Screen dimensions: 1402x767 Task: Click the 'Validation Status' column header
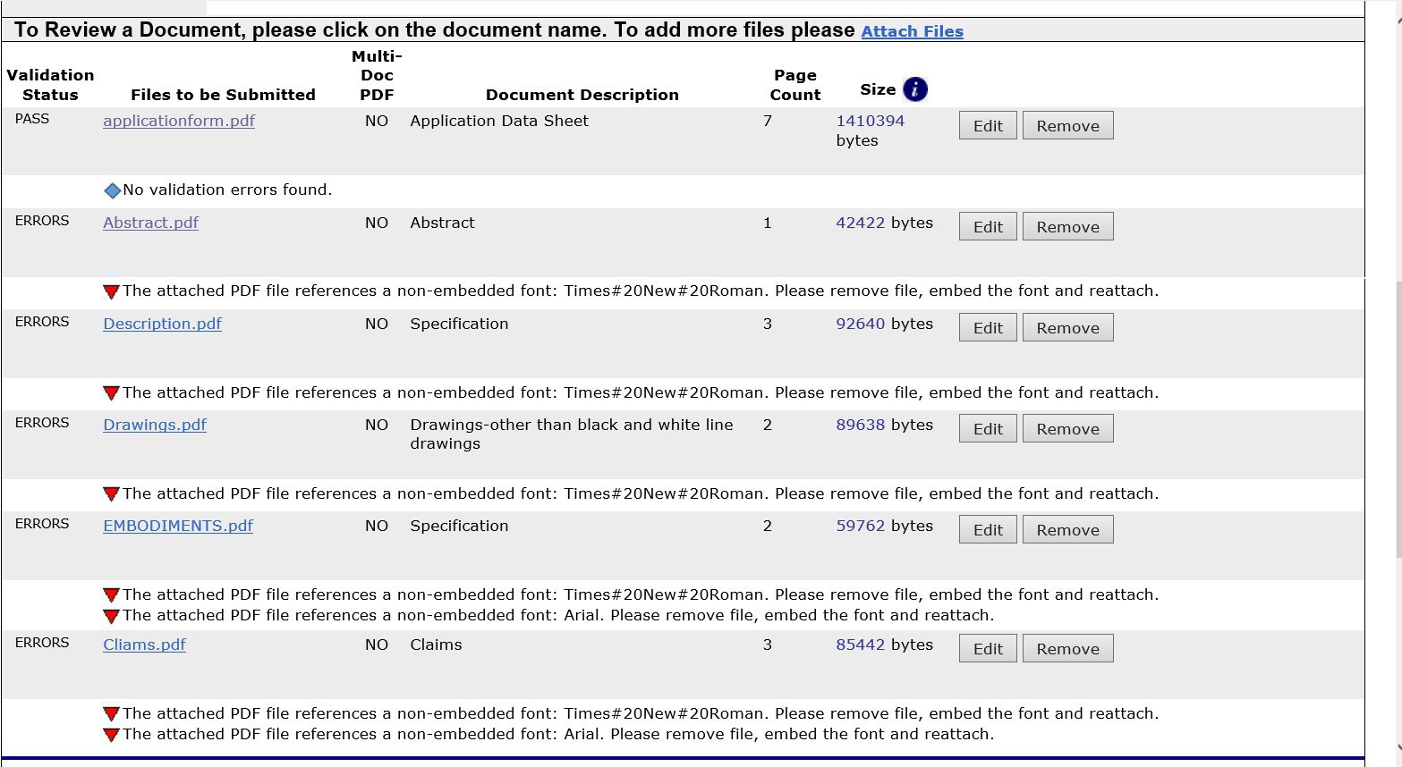pyautogui.click(x=50, y=85)
